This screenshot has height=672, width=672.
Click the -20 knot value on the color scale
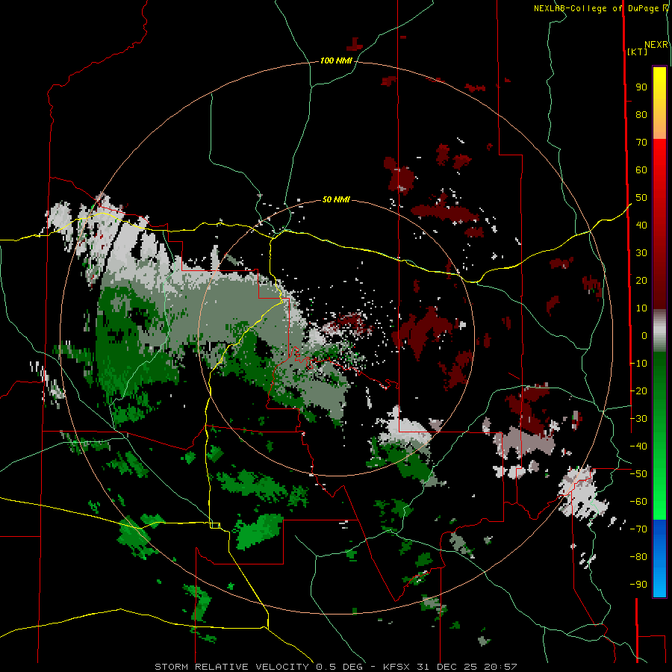click(x=638, y=391)
